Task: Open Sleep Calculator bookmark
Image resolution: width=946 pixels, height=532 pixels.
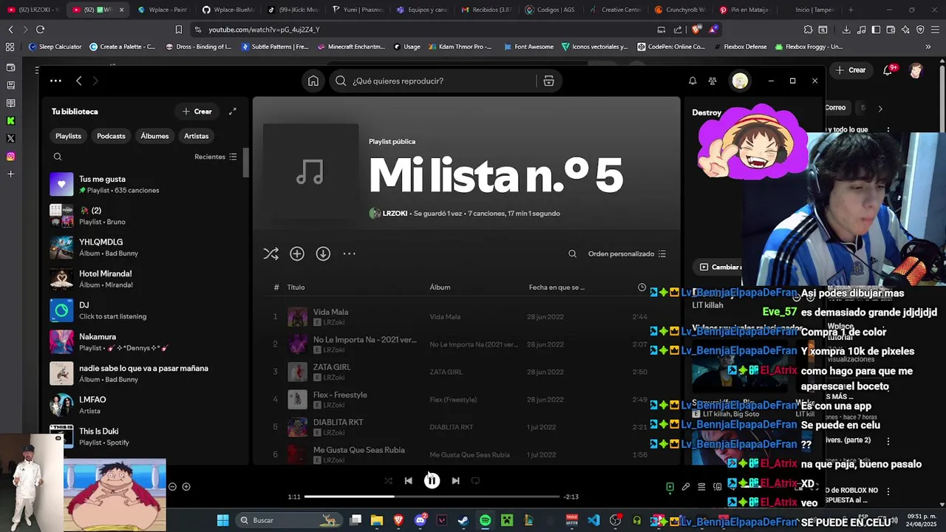Action: pos(55,47)
